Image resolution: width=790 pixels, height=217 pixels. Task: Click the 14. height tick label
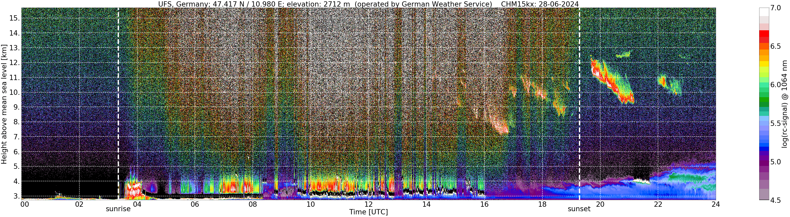(14, 33)
